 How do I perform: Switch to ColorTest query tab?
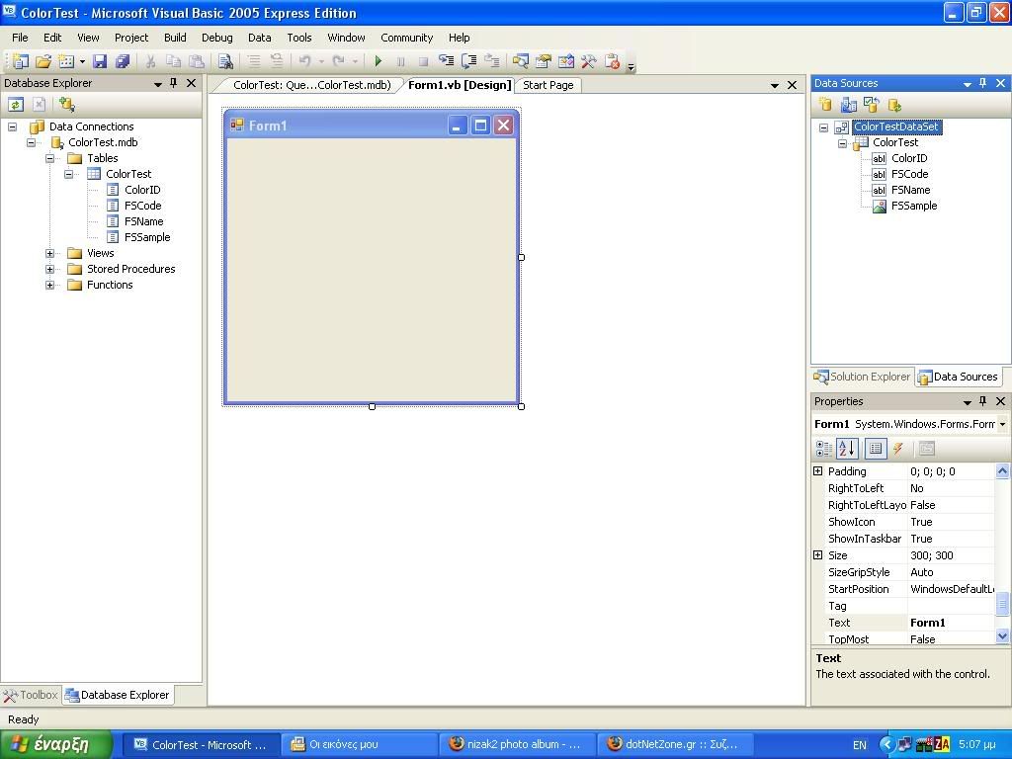pyautogui.click(x=311, y=85)
